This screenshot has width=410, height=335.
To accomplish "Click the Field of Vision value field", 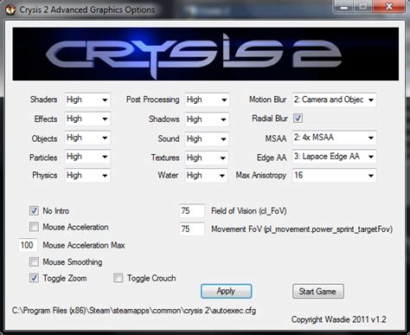I will click(x=192, y=211).
